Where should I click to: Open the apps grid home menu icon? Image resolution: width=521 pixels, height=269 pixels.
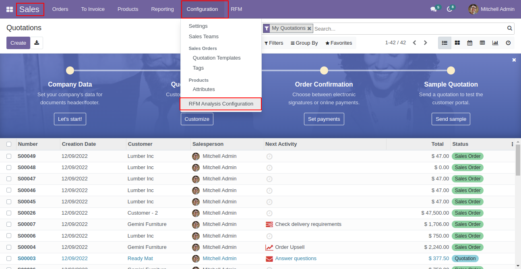10,9
